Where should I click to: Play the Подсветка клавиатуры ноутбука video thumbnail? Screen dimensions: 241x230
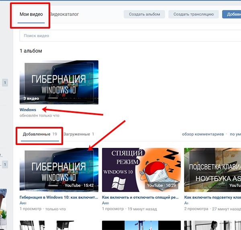coord(212,170)
